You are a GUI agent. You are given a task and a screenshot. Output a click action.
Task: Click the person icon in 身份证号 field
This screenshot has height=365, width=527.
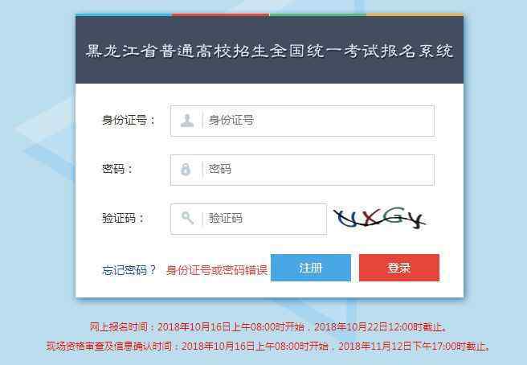pyautogui.click(x=187, y=121)
